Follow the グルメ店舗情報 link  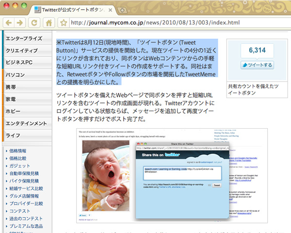pos(24,196)
